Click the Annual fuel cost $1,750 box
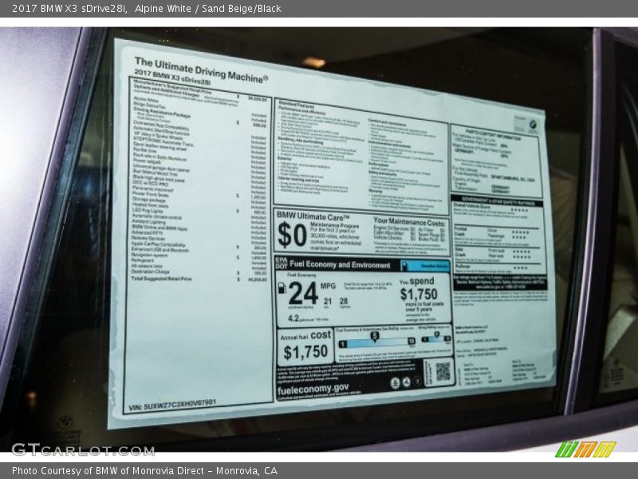This screenshot has height=479, width=638. (305, 346)
